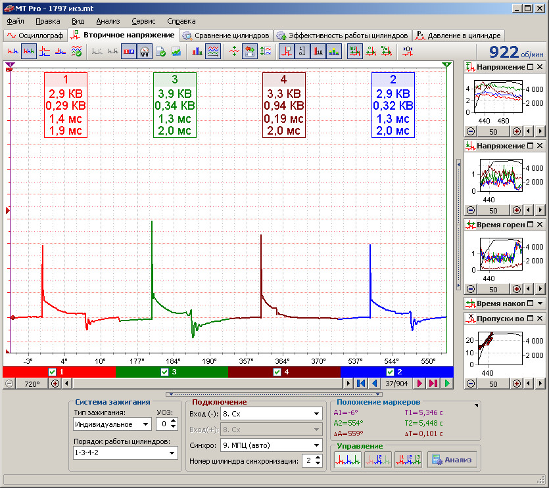Step forward one frame pink arrow
The image size is (549, 488).
[x=419, y=384]
